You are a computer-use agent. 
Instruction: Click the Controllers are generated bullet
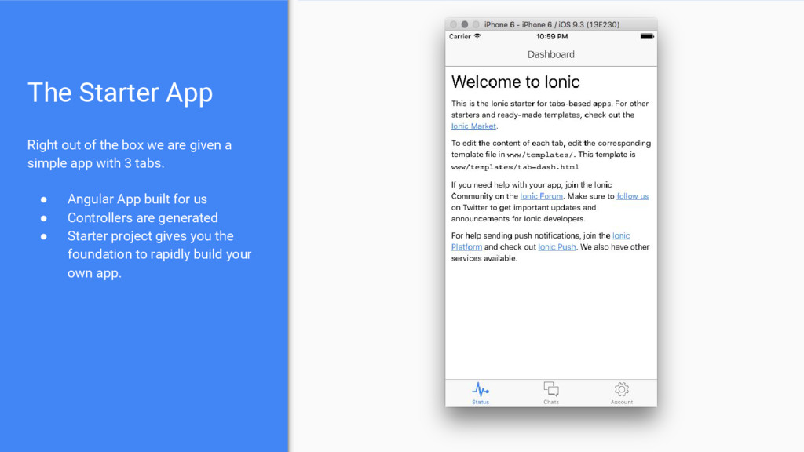(x=143, y=217)
